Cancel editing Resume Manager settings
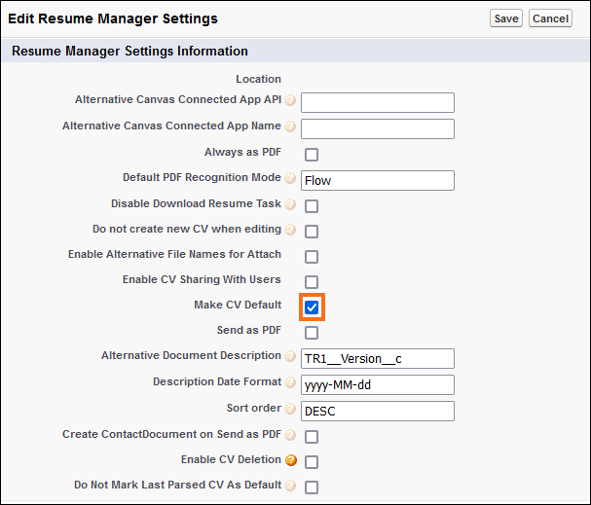 tap(550, 18)
